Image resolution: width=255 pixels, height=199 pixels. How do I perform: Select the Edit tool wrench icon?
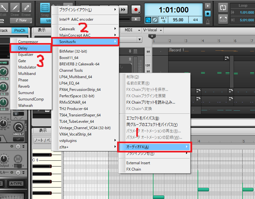point(3,8)
